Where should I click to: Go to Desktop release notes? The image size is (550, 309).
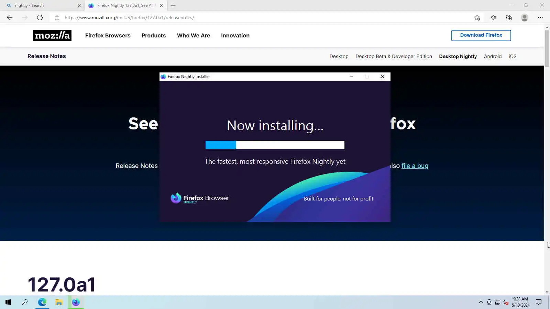[x=339, y=56]
